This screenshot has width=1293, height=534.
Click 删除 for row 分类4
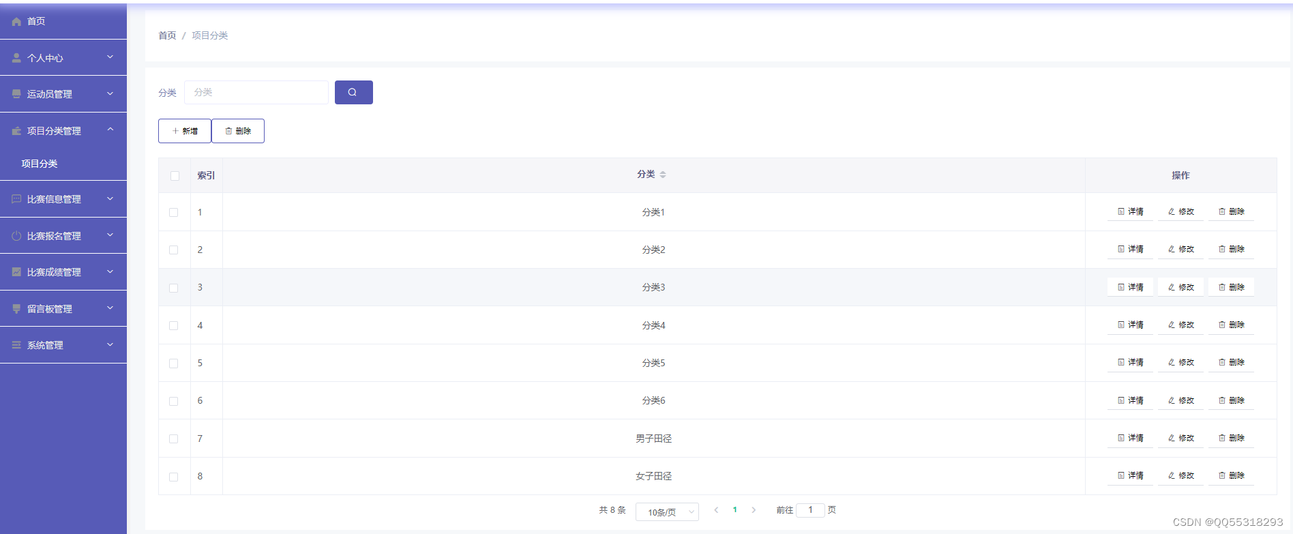[x=1231, y=325]
